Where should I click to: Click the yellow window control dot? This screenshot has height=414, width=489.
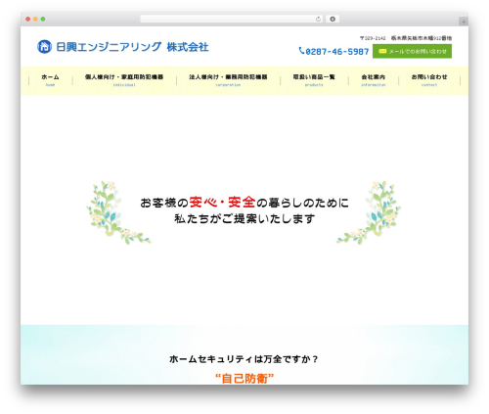[35, 19]
